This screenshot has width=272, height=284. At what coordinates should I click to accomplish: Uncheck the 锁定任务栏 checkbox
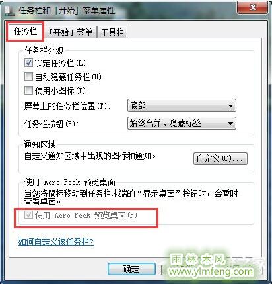tap(28, 63)
